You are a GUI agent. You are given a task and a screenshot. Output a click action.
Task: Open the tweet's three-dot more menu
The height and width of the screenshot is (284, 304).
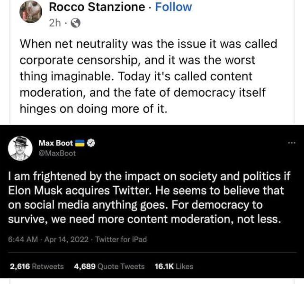291,143
